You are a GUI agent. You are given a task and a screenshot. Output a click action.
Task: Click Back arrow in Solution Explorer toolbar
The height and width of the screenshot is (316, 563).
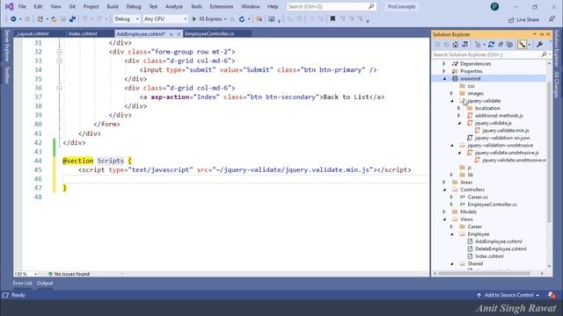tap(437, 45)
